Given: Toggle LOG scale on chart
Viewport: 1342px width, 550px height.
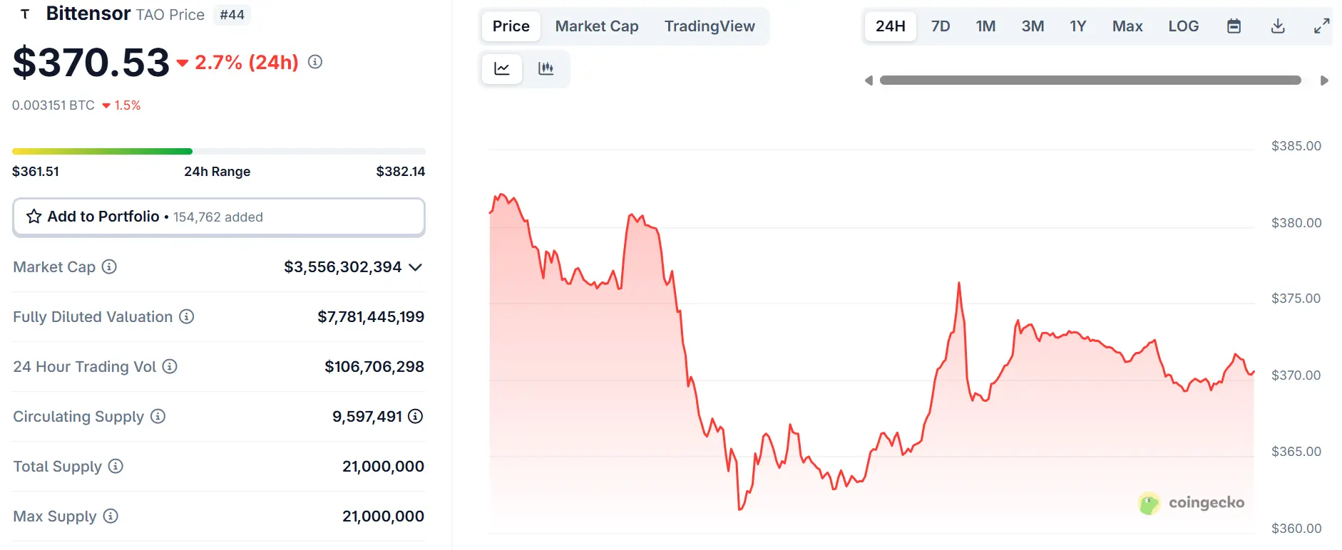Looking at the screenshot, I should coord(1183,26).
